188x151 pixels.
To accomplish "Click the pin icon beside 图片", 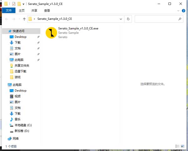I will [x=38, y=54].
